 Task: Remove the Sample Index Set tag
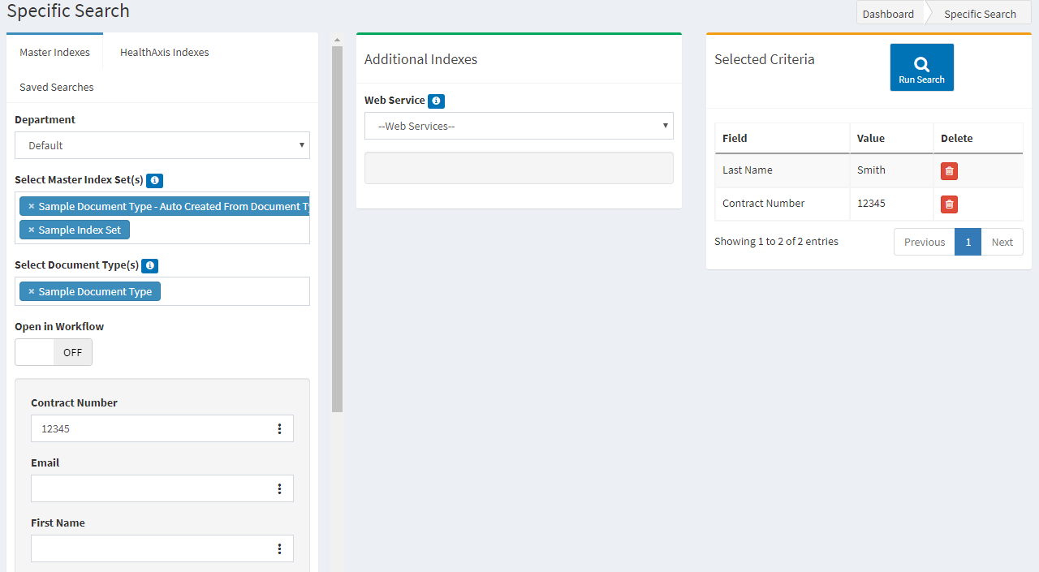[32, 230]
